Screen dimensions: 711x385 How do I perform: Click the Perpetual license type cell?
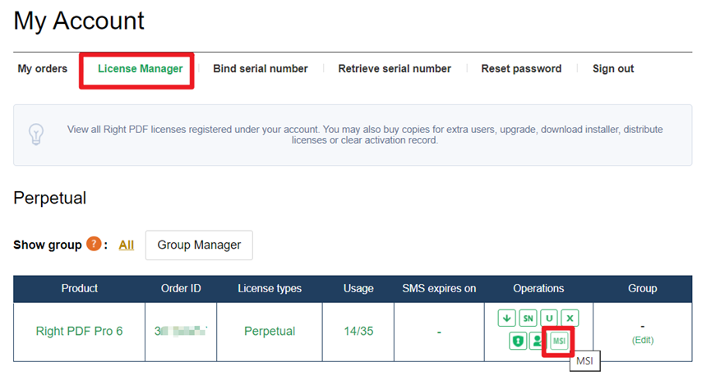pos(270,331)
